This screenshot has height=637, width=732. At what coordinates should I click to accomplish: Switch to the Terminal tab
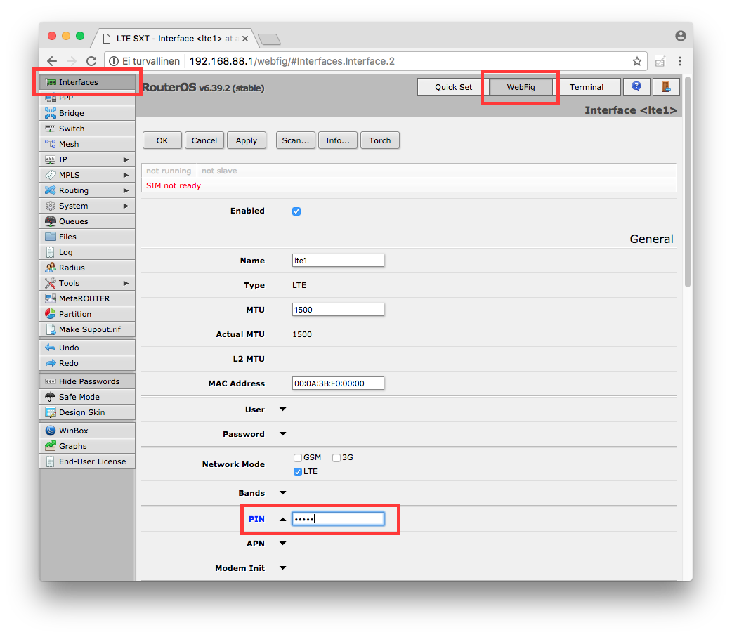pos(586,87)
